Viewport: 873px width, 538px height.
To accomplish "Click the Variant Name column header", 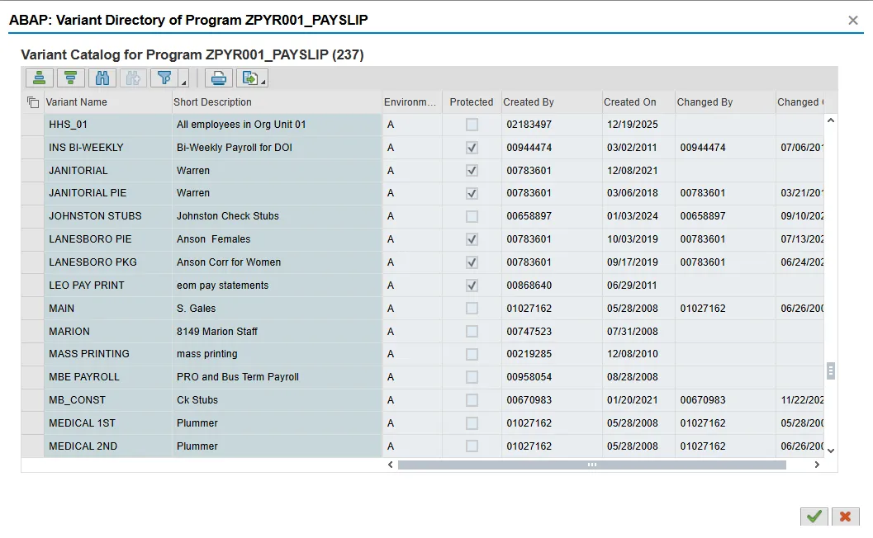I will [77, 102].
